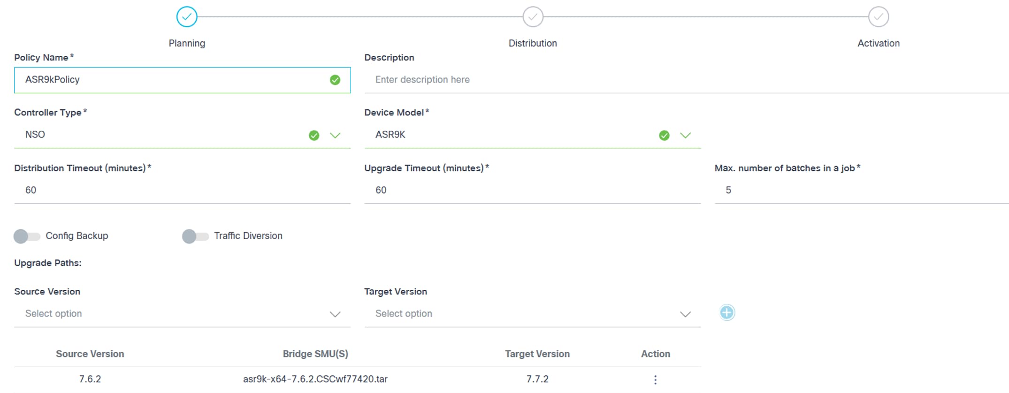This screenshot has height=393, width=1009.
Task: Click the green validation check beside NSO
Action: click(314, 136)
